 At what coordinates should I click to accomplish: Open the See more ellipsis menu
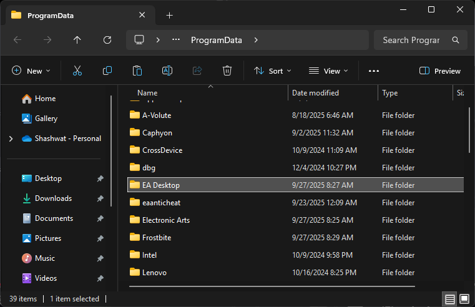(x=374, y=71)
